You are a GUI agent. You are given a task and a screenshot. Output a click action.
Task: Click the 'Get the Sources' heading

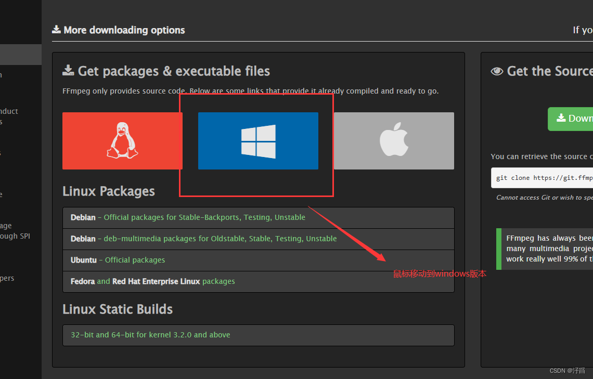(x=542, y=71)
